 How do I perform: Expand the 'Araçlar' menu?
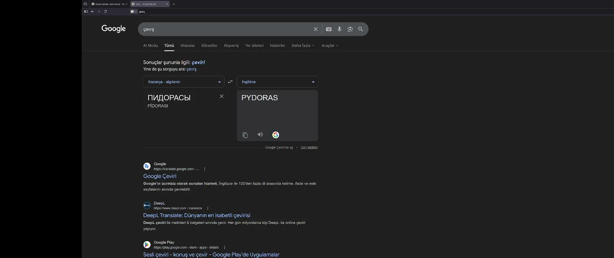pyautogui.click(x=330, y=46)
